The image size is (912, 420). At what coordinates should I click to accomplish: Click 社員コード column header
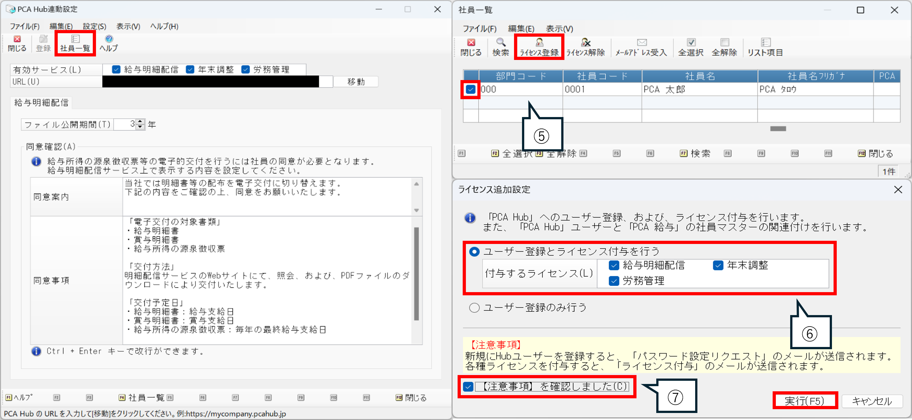(x=602, y=76)
